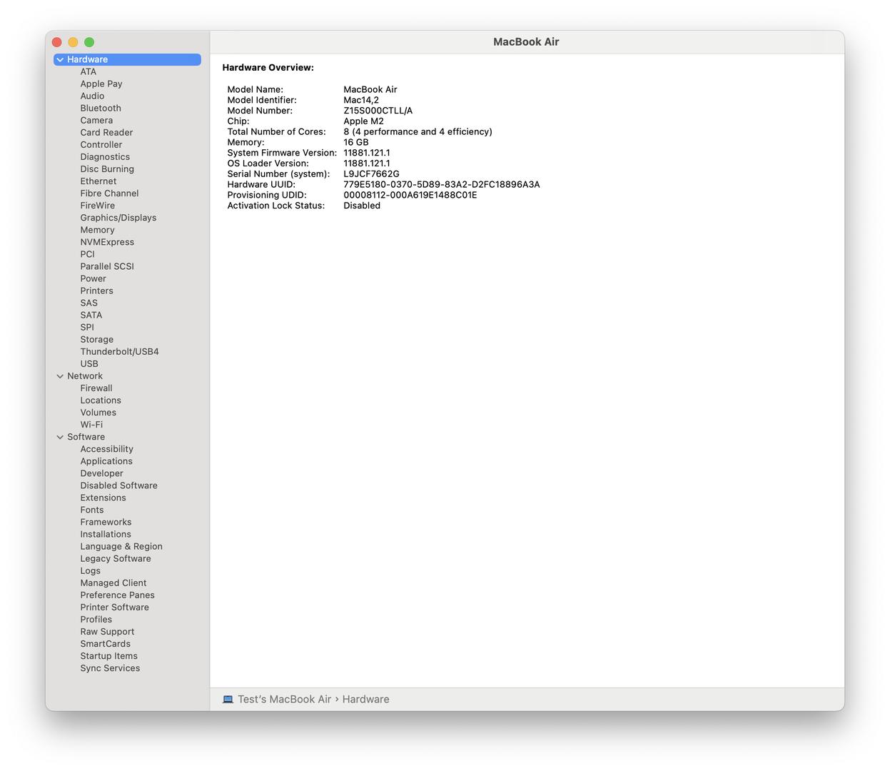Image resolution: width=890 pixels, height=771 pixels.
Task: Open FireWire in the sidebar
Action: coord(98,206)
